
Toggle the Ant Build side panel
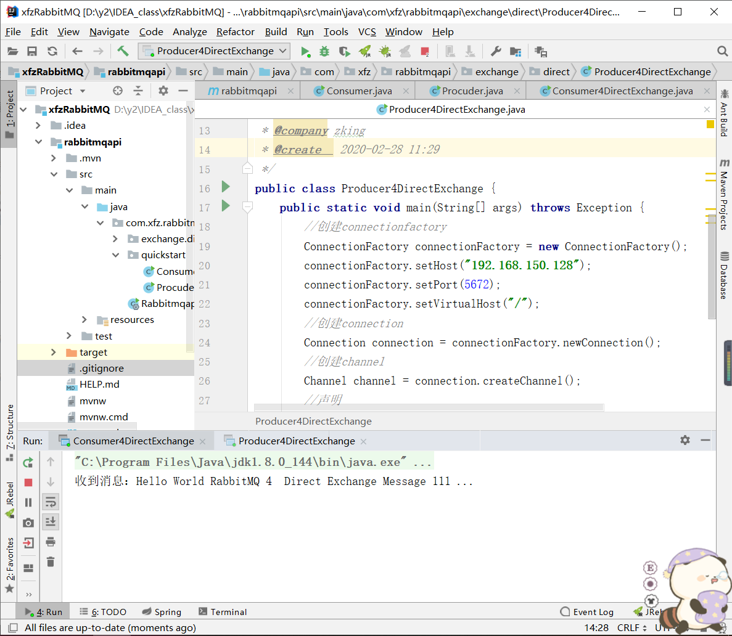click(724, 113)
